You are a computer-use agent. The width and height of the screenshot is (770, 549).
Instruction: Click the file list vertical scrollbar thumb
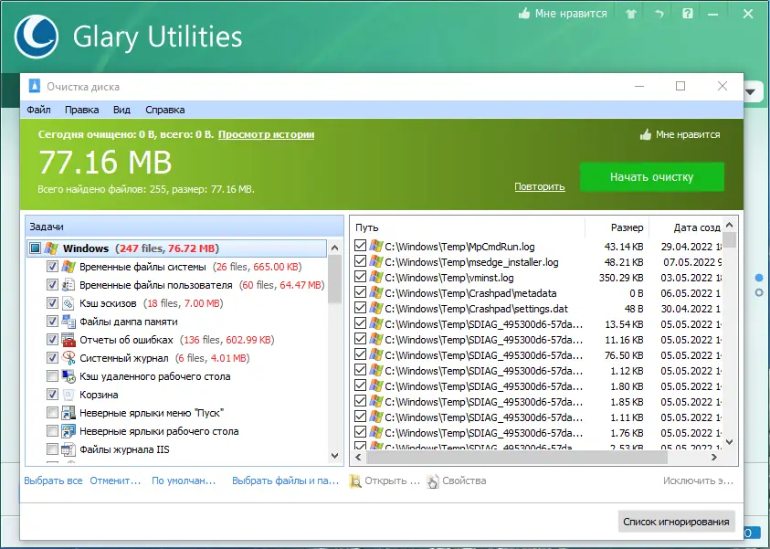pyautogui.click(x=729, y=239)
